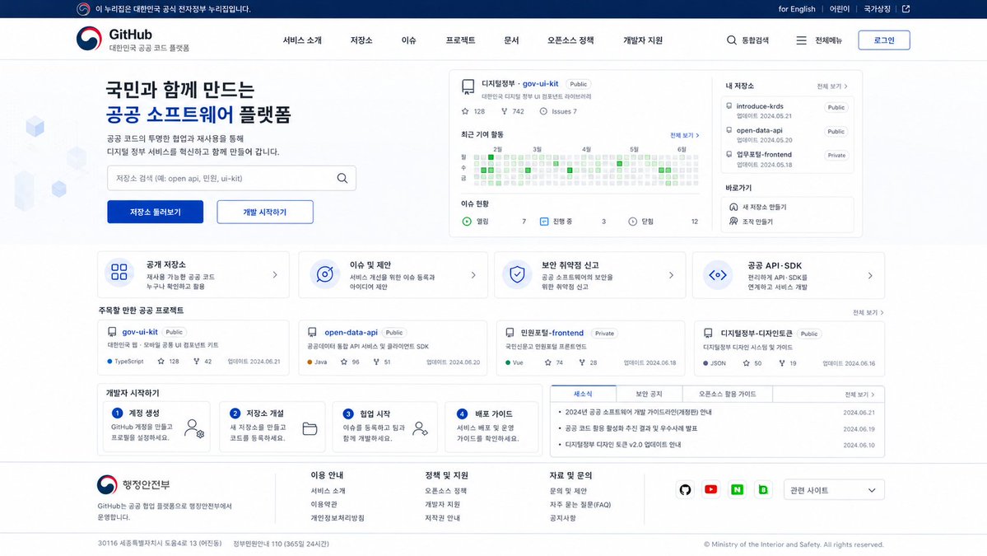This screenshot has height=556, width=987.
Task: Click the Issues 7 icon
Action: pyautogui.click(x=543, y=111)
